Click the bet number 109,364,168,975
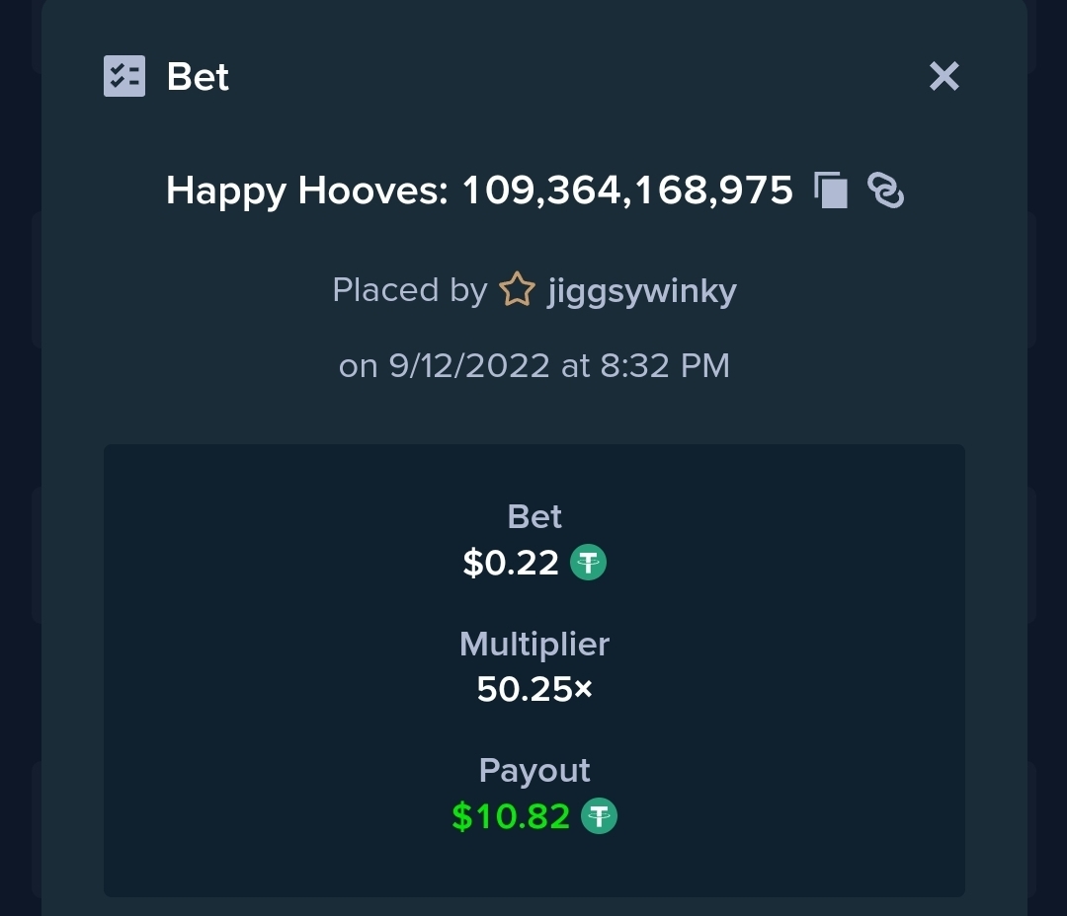 click(627, 191)
